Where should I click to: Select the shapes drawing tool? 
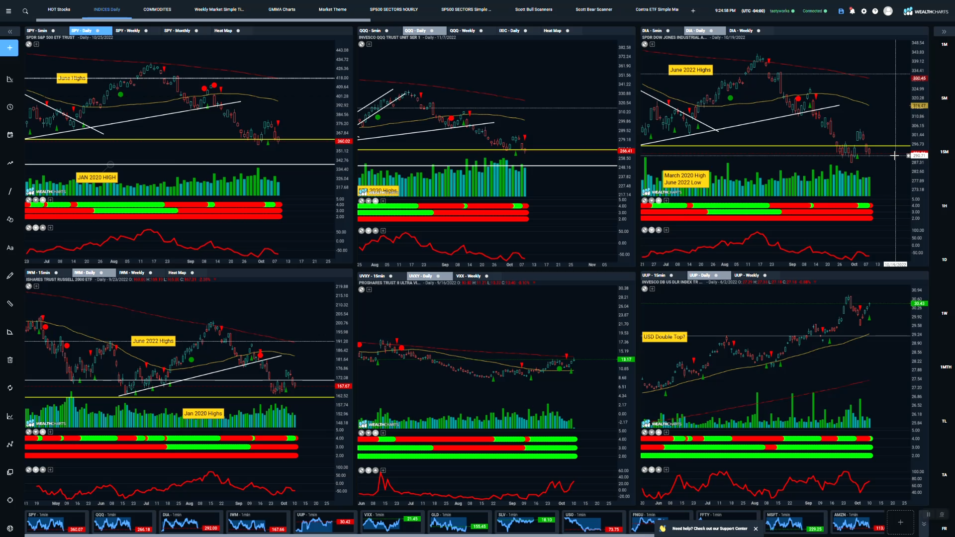click(x=10, y=219)
